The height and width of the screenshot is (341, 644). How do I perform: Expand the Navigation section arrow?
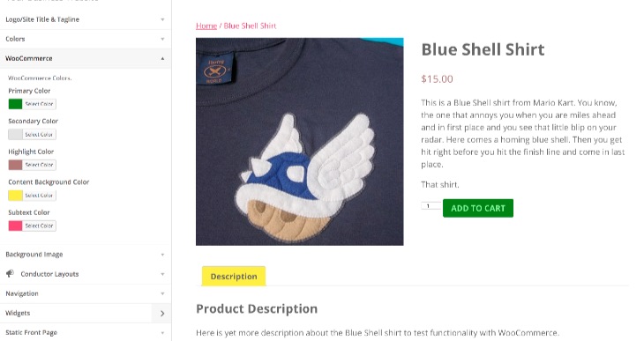point(162,293)
